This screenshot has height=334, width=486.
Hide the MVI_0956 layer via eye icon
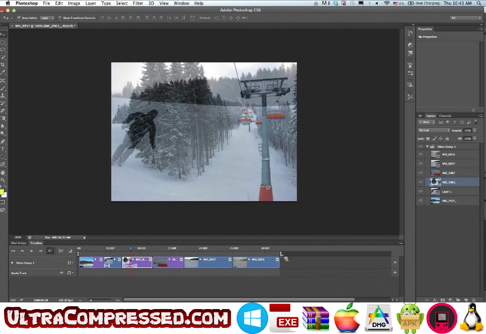click(420, 155)
